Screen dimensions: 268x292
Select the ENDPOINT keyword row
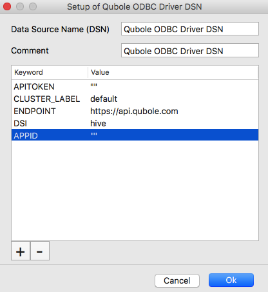(135, 111)
